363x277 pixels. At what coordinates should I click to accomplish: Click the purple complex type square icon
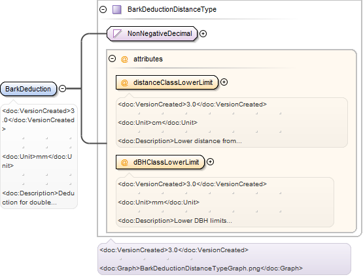click(117, 10)
